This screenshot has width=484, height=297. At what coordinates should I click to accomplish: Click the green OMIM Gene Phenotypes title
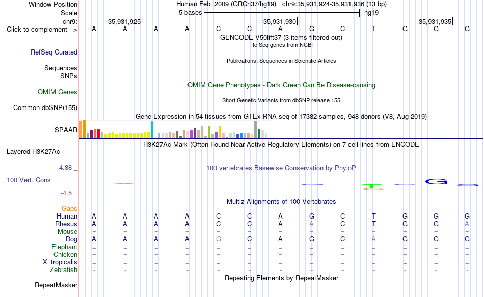(x=281, y=85)
